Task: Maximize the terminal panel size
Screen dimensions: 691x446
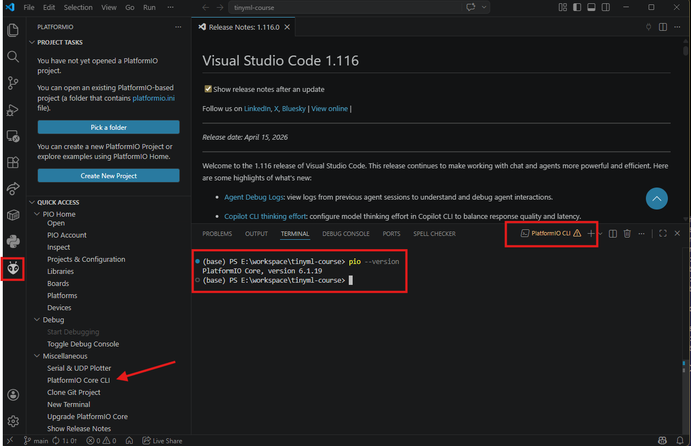Action: pos(663,234)
